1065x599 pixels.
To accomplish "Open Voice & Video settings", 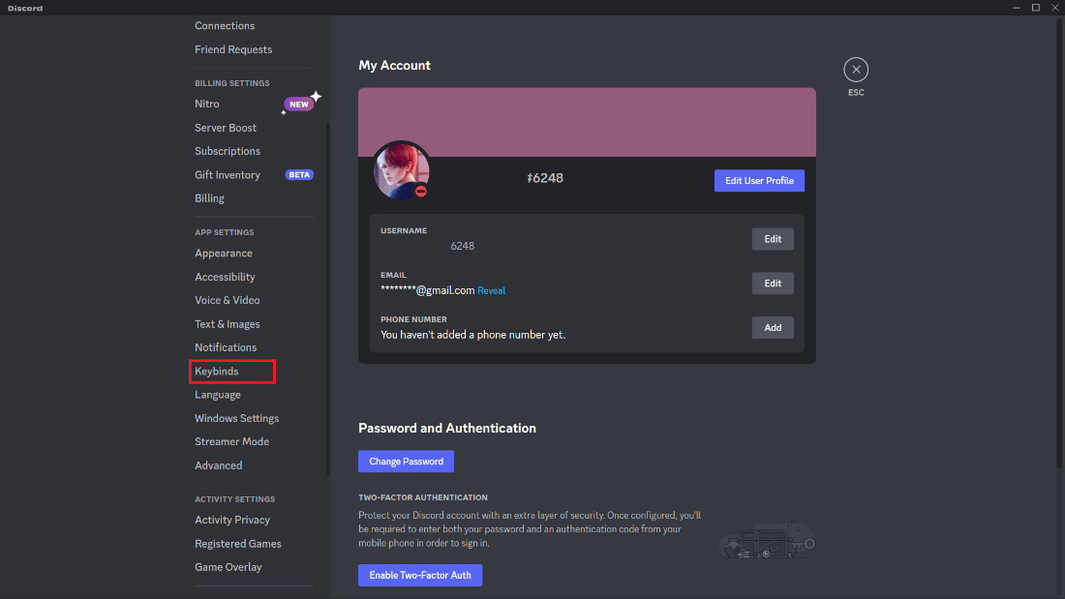I will point(226,300).
